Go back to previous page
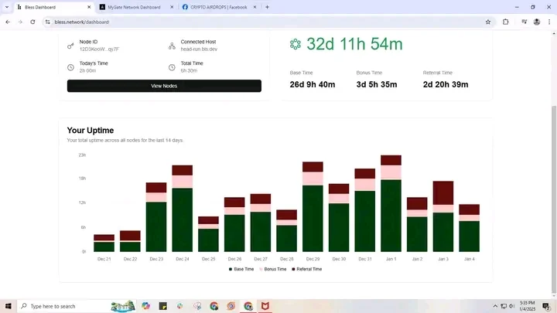Image resolution: width=557 pixels, height=313 pixels. point(8,22)
